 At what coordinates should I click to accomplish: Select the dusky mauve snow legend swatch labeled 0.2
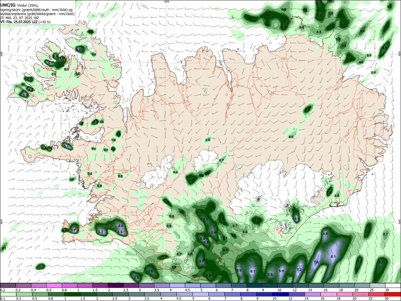[x=8, y=286]
